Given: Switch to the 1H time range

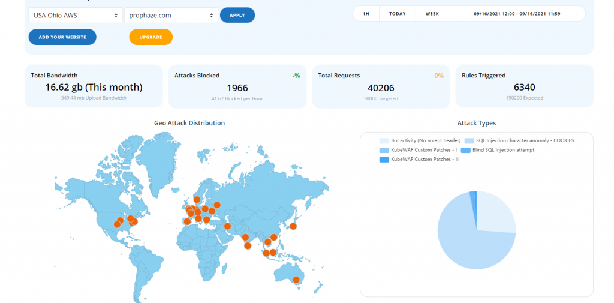Looking at the screenshot, I should tap(366, 14).
